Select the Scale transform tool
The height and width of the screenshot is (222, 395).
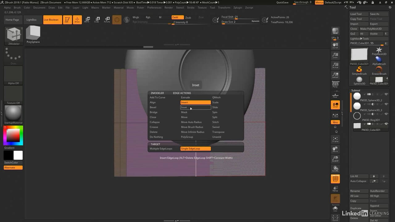tap(97, 20)
